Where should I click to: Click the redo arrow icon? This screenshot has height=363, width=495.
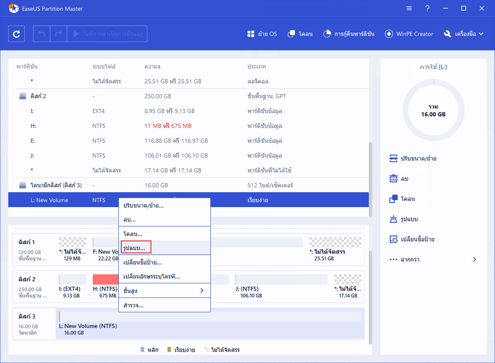tap(59, 34)
